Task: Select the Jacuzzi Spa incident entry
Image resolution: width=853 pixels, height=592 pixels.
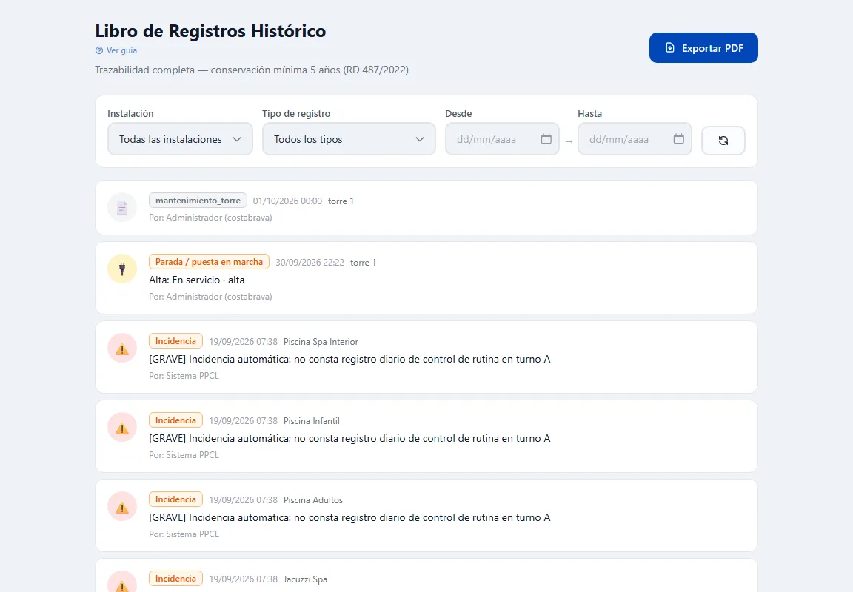Action: click(x=426, y=576)
